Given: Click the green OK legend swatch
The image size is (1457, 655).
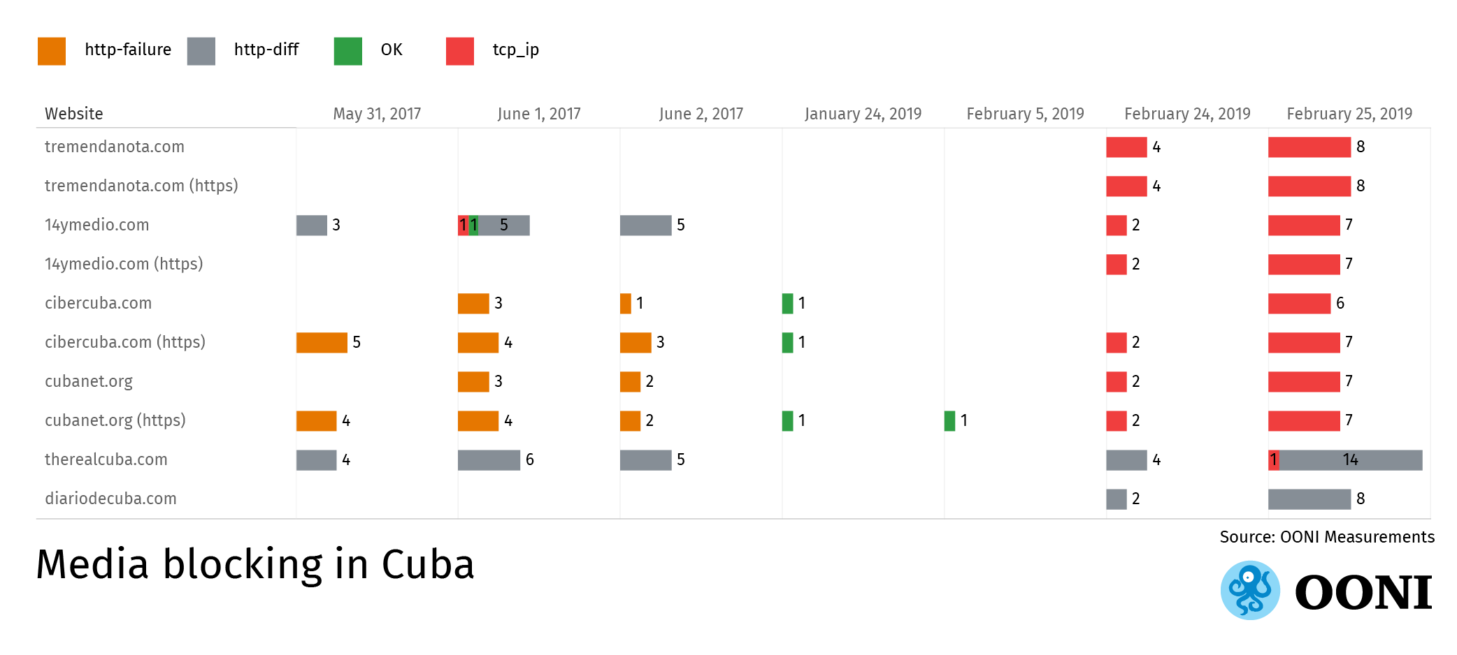Looking at the screenshot, I should point(348,51).
